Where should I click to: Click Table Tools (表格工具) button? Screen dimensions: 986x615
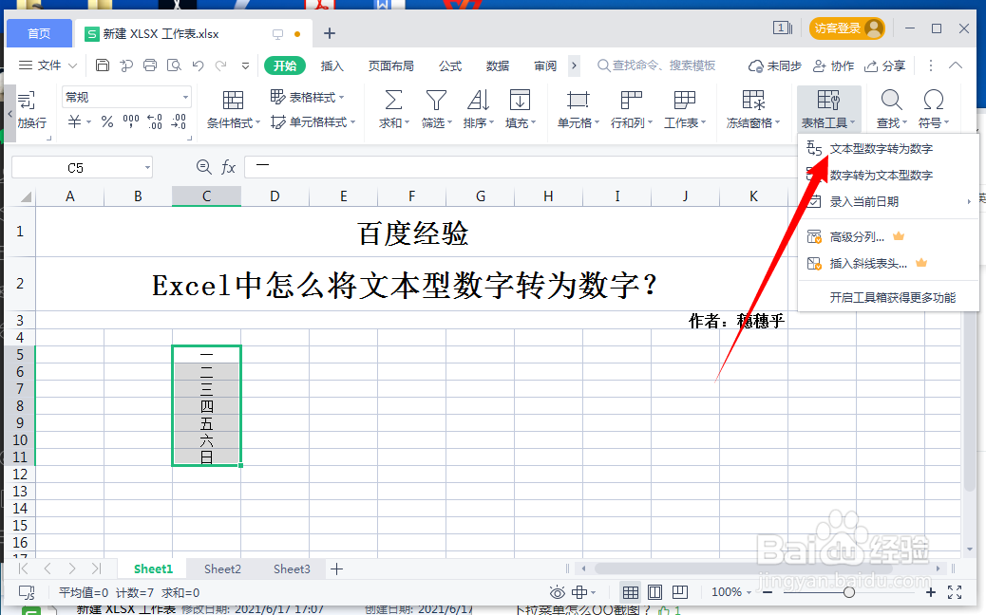(828, 109)
